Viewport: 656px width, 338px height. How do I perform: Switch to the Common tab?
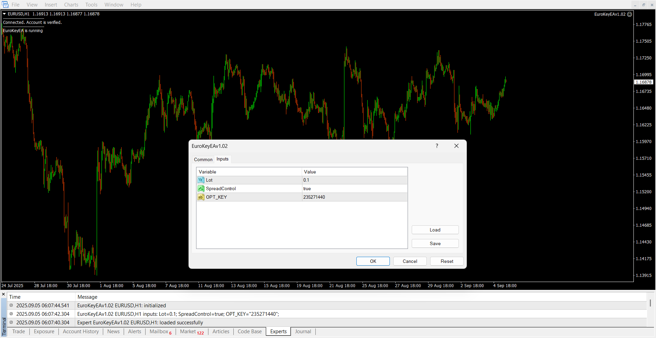tap(203, 159)
